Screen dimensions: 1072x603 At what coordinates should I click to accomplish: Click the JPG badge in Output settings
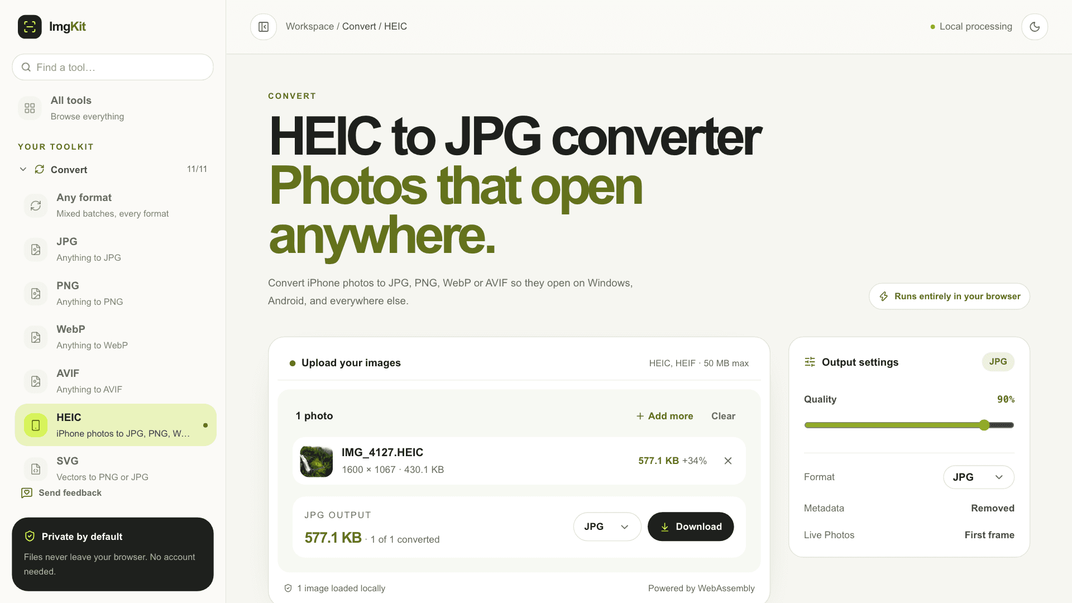tap(998, 362)
